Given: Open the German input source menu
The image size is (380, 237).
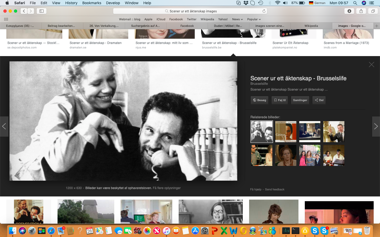Looking at the screenshot, I should [x=317, y=3].
